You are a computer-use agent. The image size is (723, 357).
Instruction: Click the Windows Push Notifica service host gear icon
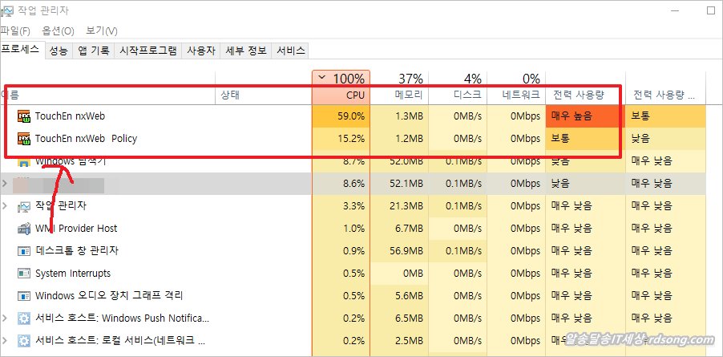click(x=23, y=318)
